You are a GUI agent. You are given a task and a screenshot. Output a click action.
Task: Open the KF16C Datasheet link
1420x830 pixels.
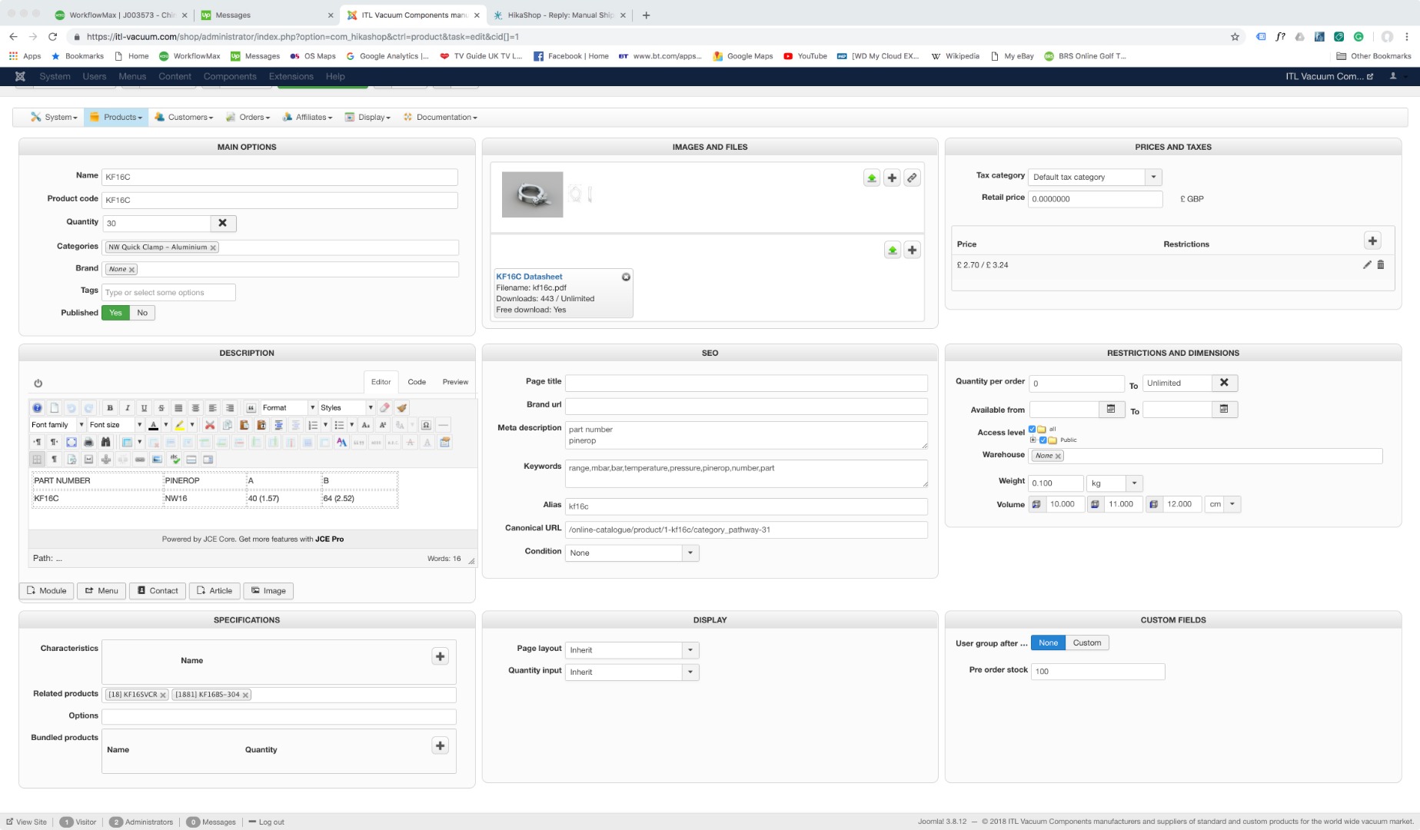[529, 277]
